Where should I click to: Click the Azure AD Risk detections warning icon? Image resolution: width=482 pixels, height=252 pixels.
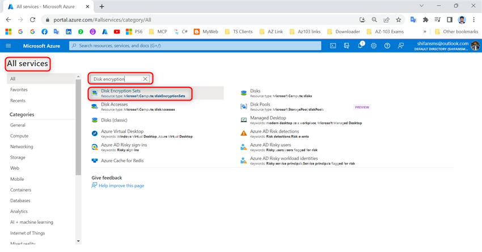tap(243, 133)
